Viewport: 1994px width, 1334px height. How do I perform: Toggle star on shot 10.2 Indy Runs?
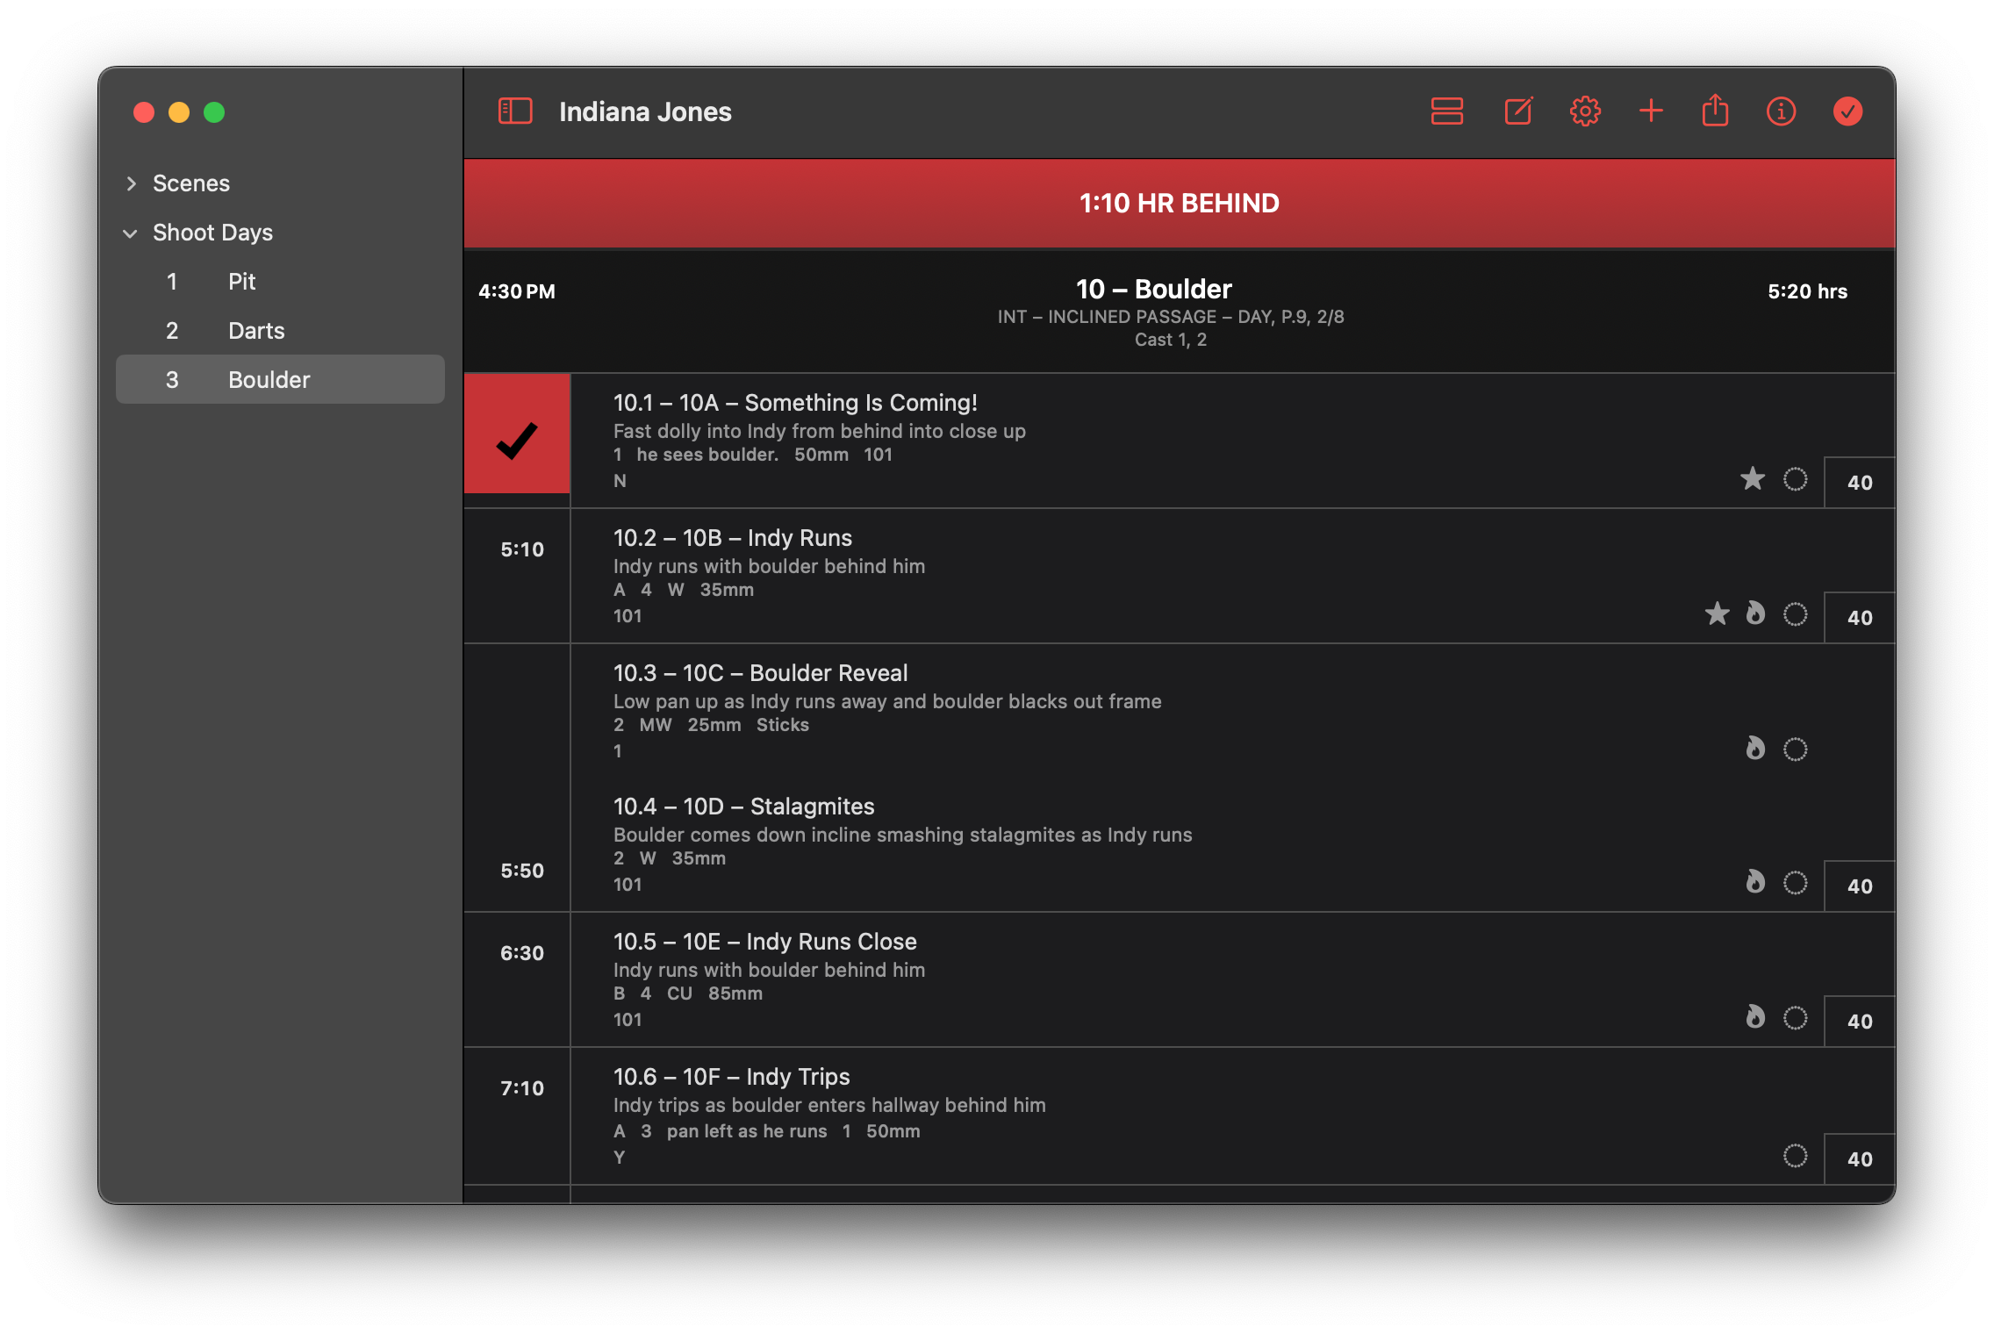[1718, 613]
